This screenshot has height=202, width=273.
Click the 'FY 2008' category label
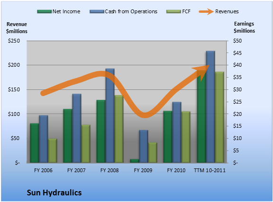pos(109,170)
